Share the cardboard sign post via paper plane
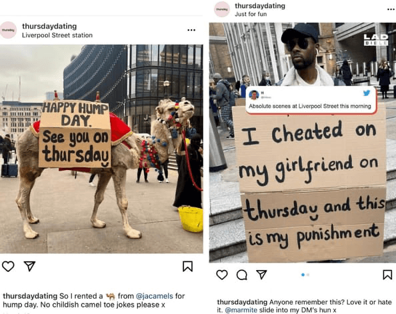Viewport: 396px width, 314px height. (x=261, y=275)
